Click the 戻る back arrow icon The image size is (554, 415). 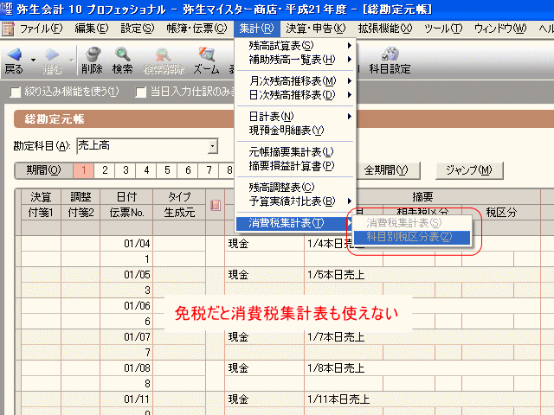[x=15, y=54]
